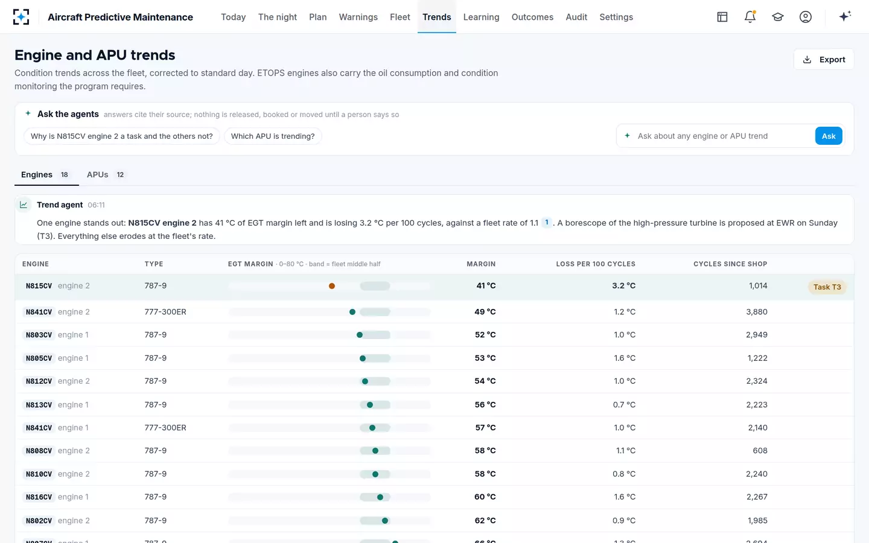Select the N816CV engine 1 row label

tap(56, 497)
